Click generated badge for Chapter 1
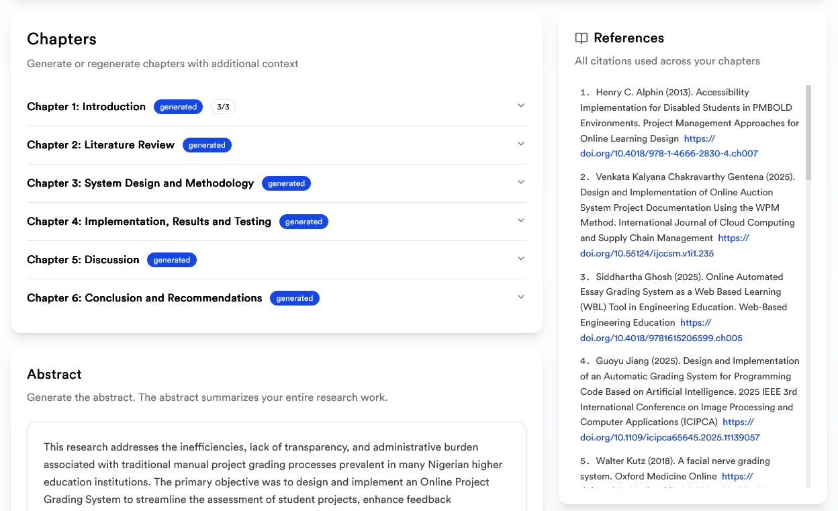 tap(178, 107)
